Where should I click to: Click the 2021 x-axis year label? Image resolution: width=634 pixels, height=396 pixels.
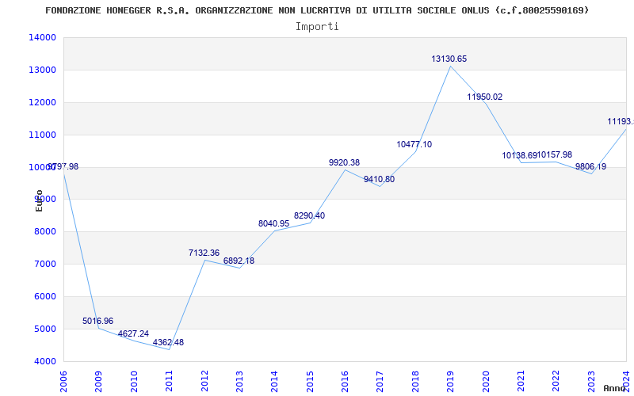521,381
